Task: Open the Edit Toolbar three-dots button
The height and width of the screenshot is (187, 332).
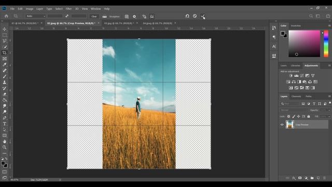Action: pyautogui.click(x=5, y=153)
